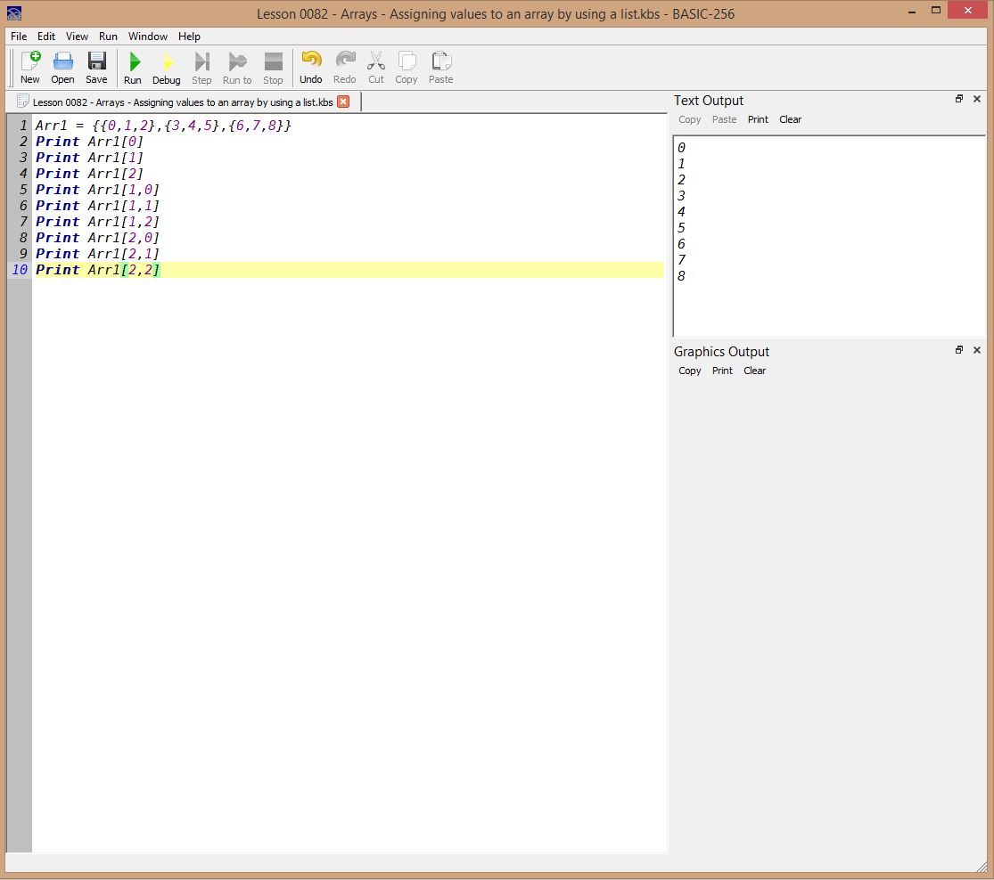Open the Help menu
This screenshot has width=994, height=880.
(189, 37)
